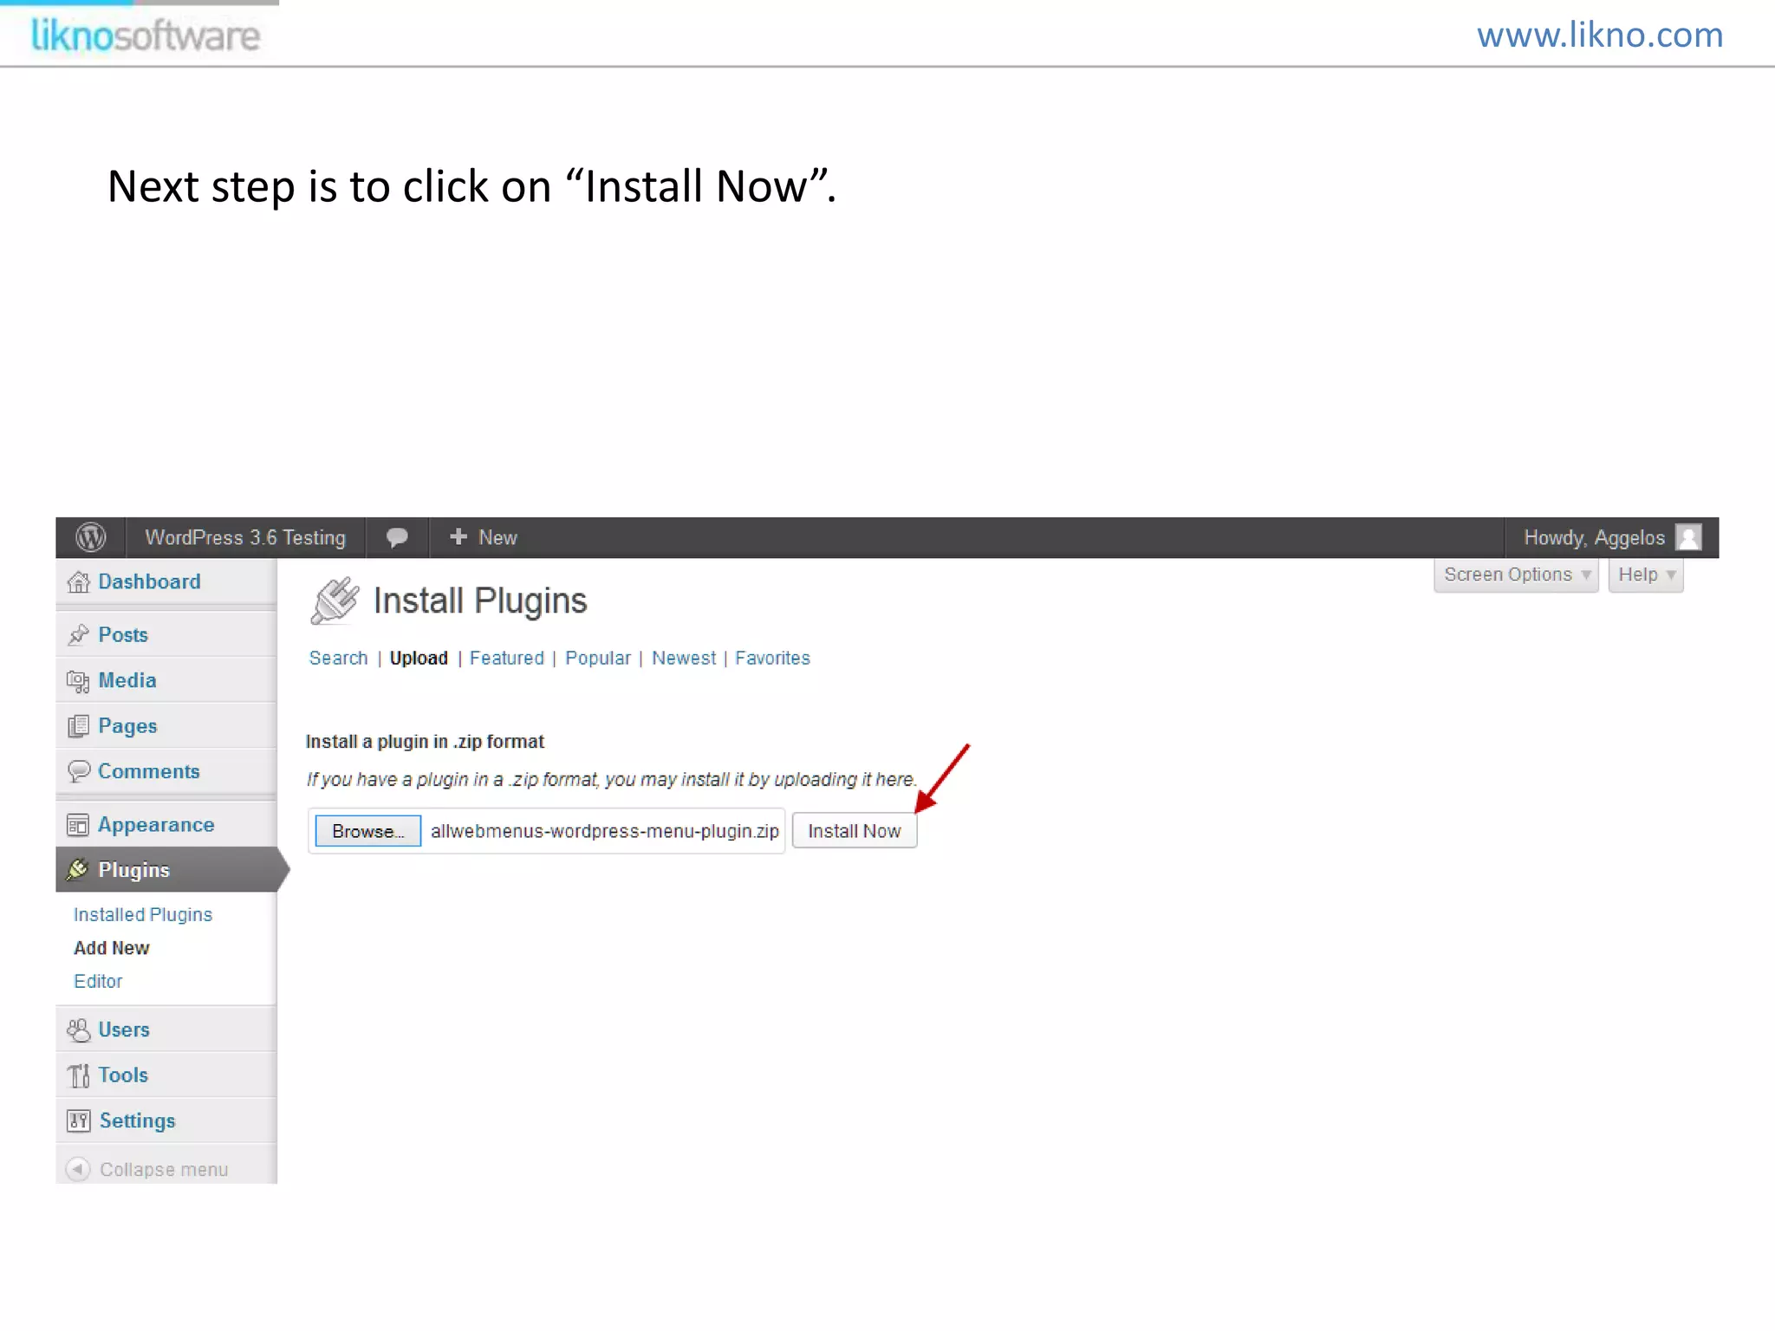Click the Plugins plug icon in sidebar
This screenshot has width=1775, height=1331.
[x=78, y=869]
